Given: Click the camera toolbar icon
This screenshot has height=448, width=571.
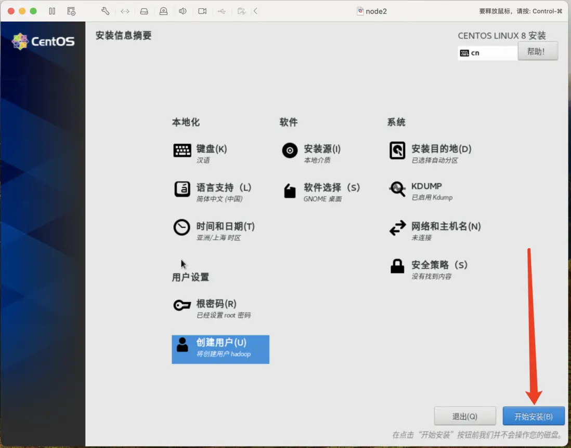Looking at the screenshot, I should [202, 11].
